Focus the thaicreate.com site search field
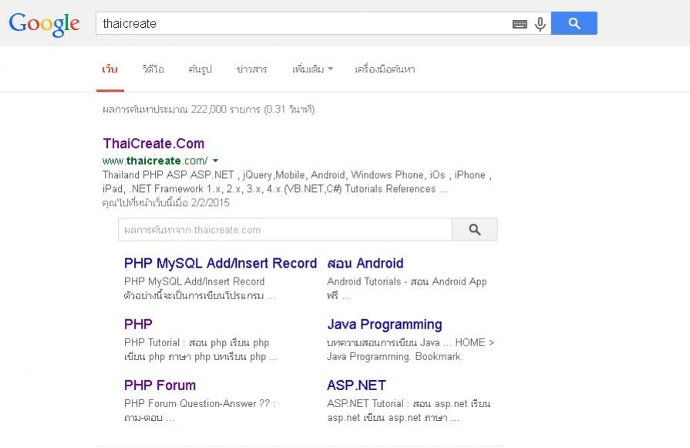This screenshot has height=448, width=690. [x=284, y=229]
